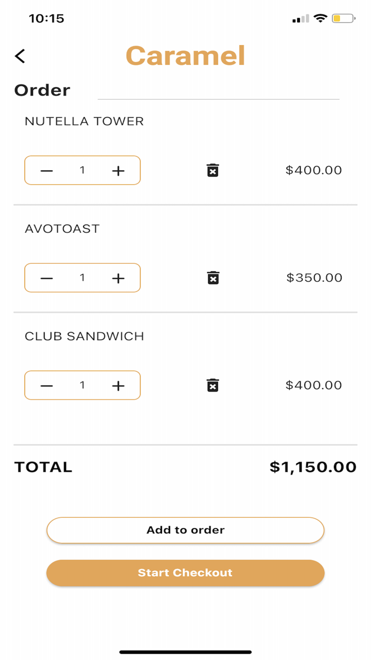Screen dimensions: 371x660
Task: Decrease Nutella Tower quantity with minus
Action: pos(47,170)
